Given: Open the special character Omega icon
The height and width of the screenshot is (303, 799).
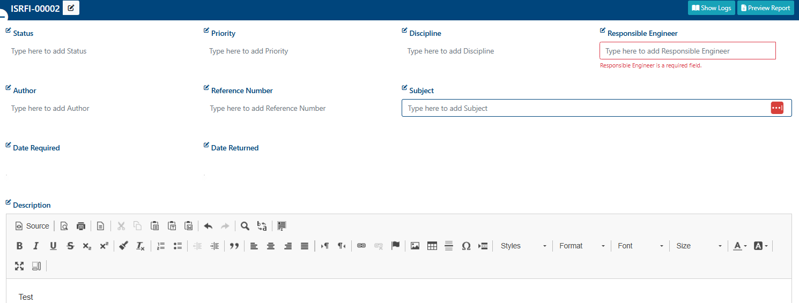Looking at the screenshot, I should click(466, 246).
